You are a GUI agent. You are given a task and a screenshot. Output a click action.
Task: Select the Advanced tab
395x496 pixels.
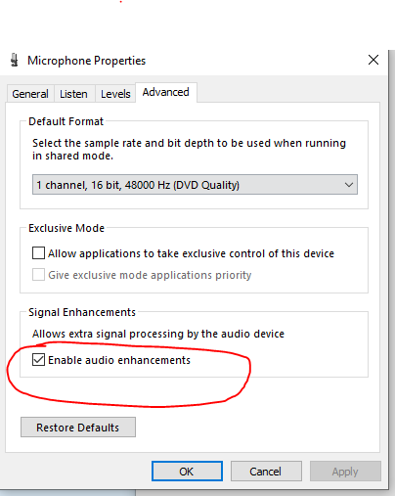[166, 92]
